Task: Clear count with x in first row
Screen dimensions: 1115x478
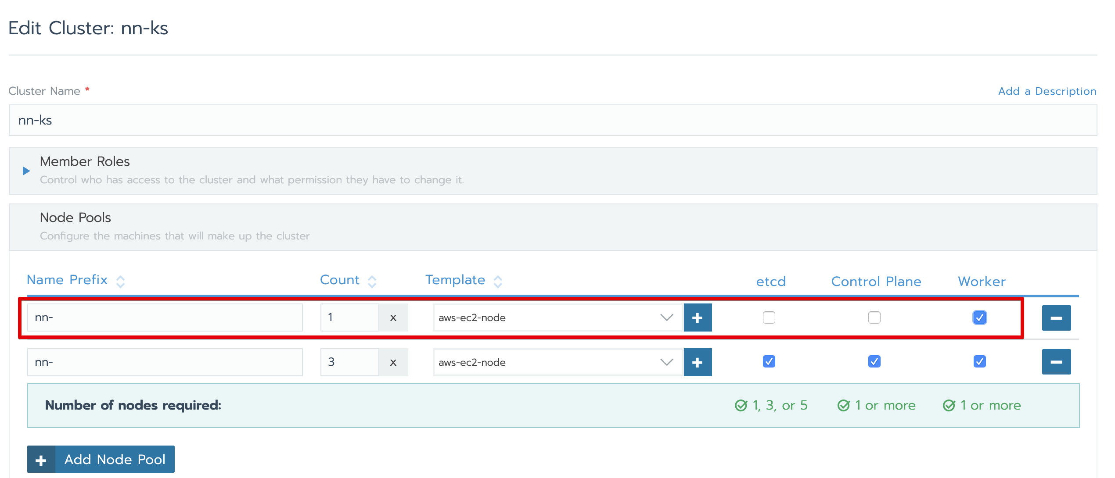Action: coord(393,317)
